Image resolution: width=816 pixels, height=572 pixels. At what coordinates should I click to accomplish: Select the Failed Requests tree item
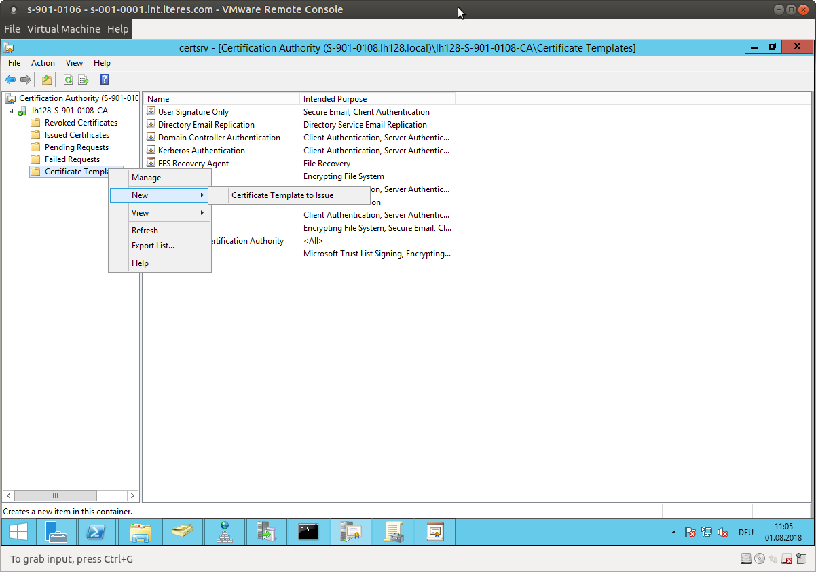tap(72, 159)
